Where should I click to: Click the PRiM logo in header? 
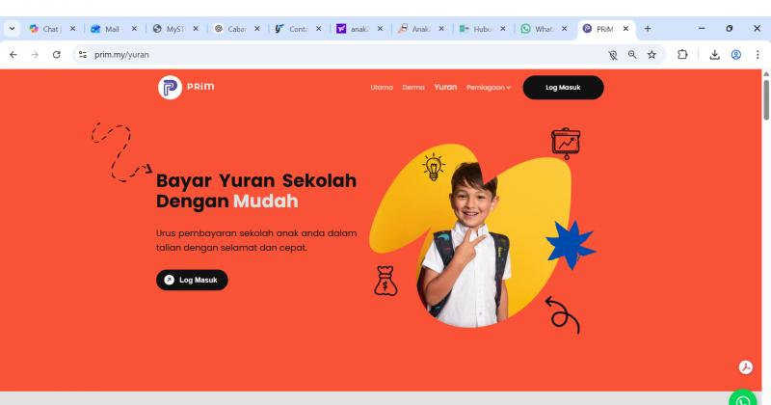186,87
